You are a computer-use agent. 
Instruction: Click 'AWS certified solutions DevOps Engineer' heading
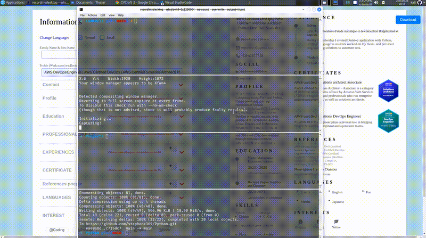[x=327, y=116]
